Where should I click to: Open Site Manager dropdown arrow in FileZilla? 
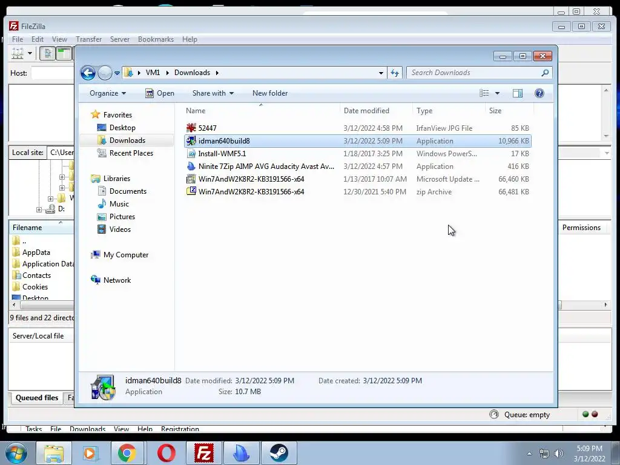click(x=30, y=53)
